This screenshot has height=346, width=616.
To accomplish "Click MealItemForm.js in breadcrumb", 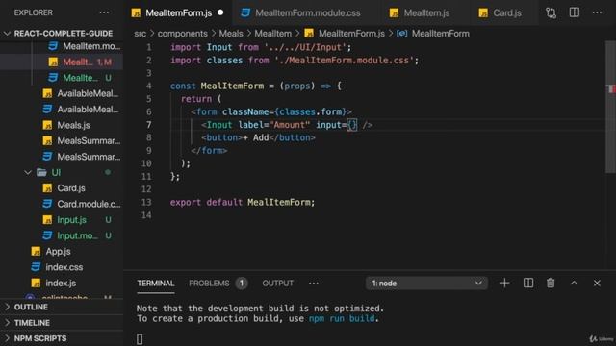I will (351, 34).
